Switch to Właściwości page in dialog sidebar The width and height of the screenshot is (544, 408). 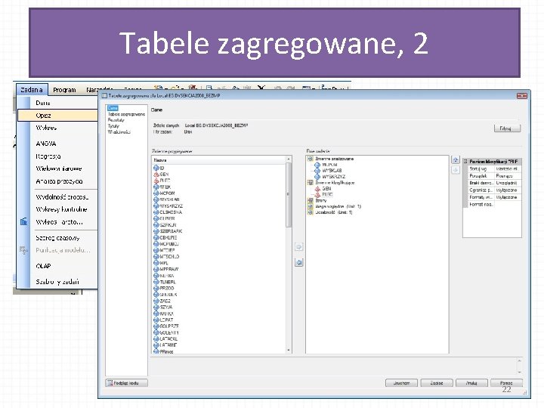[x=119, y=131]
